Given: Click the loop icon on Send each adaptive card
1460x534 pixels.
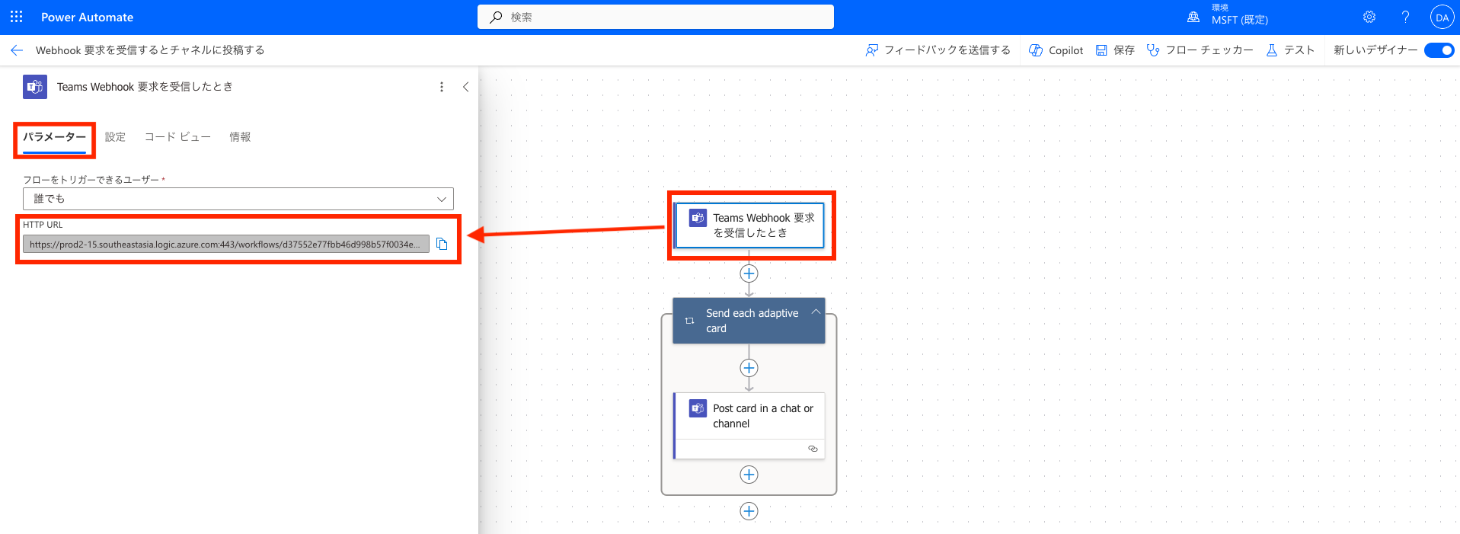Looking at the screenshot, I should pos(689,321).
